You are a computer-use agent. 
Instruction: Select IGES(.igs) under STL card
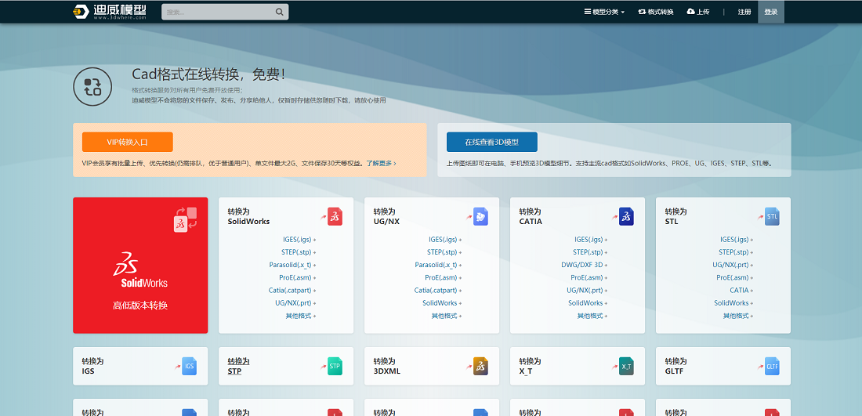737,240
